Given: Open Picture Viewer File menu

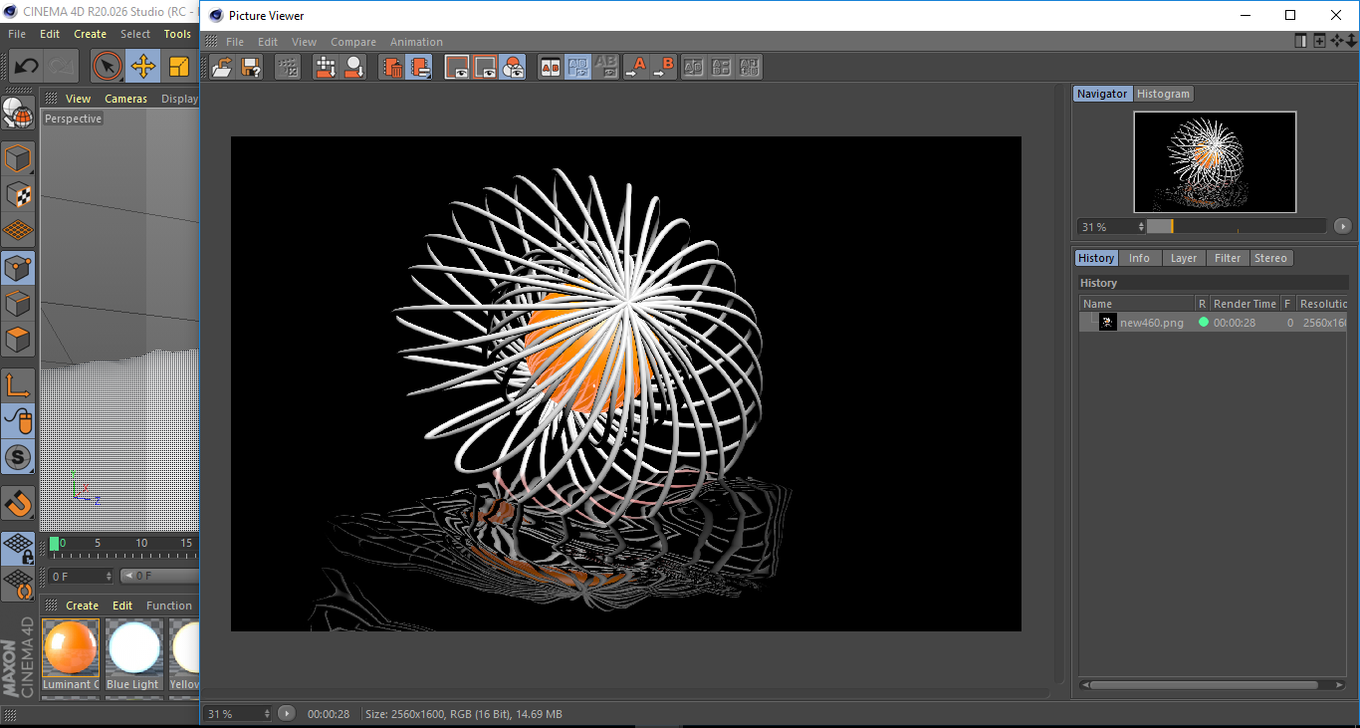Looking at the screenshot, I should coord(235,42).
